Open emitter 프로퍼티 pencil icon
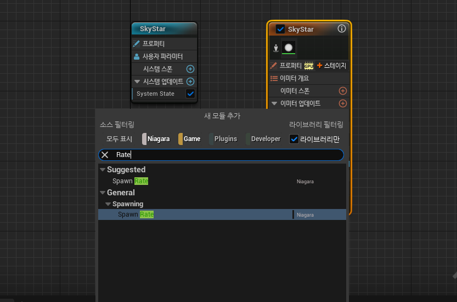This screenshot has width=457, height=302. coord(273,66)
